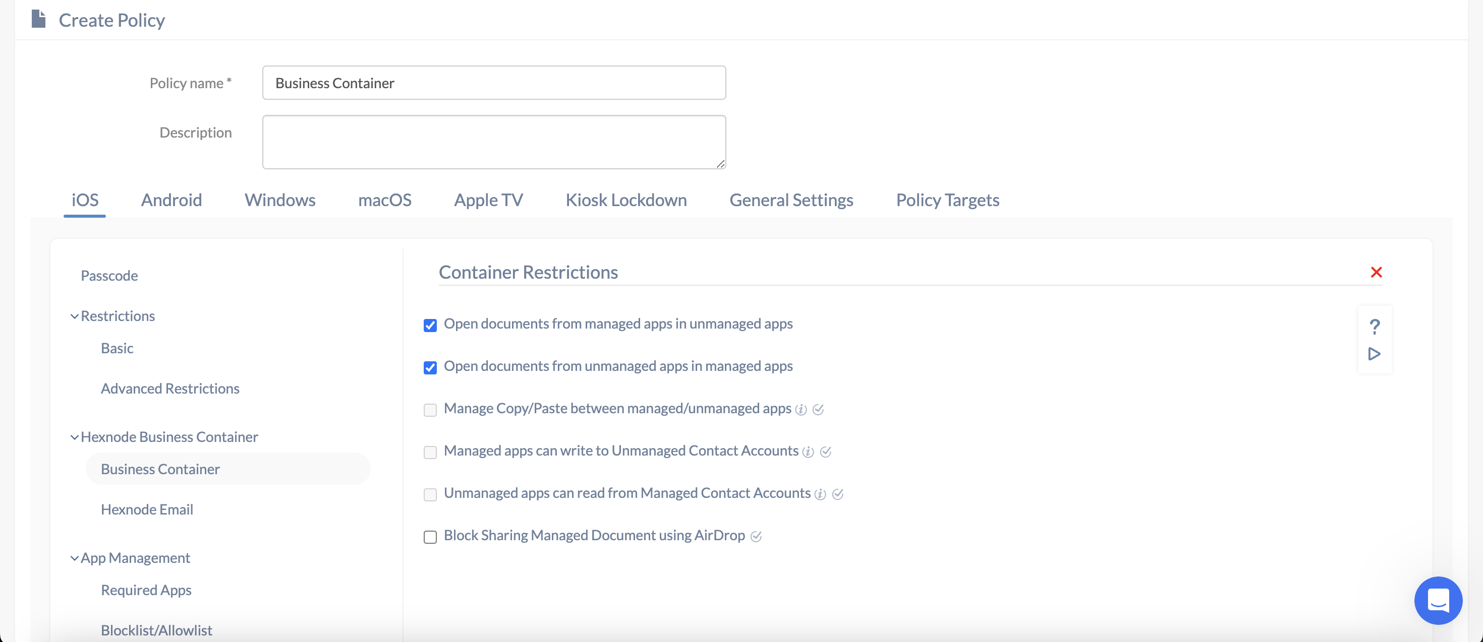Collapse the Hexnode Business Container chevron
Viewport: 1483px width, 642px height.
tap(74, 437)
